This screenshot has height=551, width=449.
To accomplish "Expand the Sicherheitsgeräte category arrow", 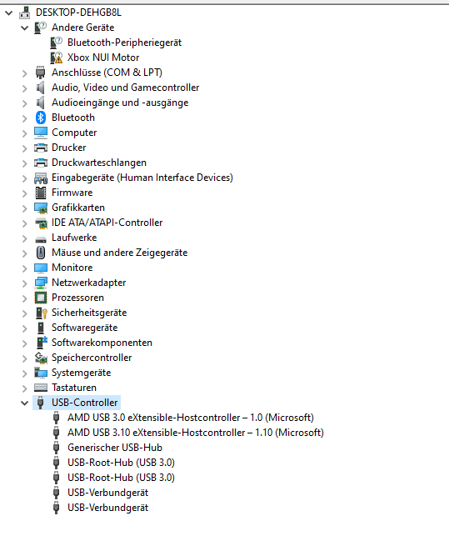I will tap(24, 313).
